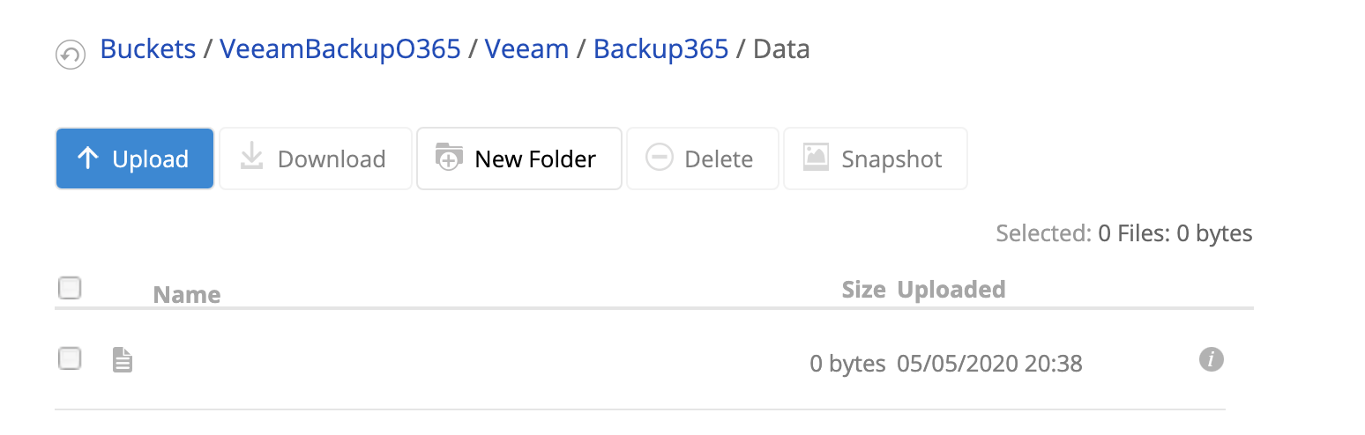Click the Data breadcrumb label
Viewport: 1365px width, 435px height.
[781, 48]
